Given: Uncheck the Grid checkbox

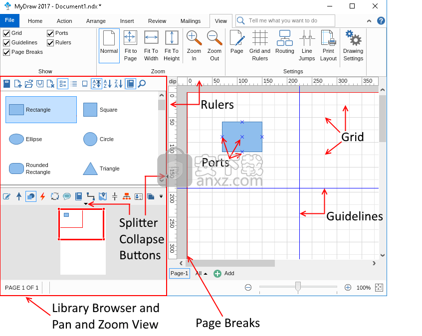Looking at the screenshot, I should [6, 33].
